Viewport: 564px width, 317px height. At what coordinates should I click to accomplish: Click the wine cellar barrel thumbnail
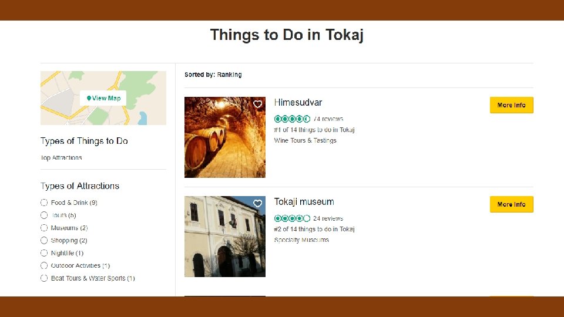coord(224,138)
